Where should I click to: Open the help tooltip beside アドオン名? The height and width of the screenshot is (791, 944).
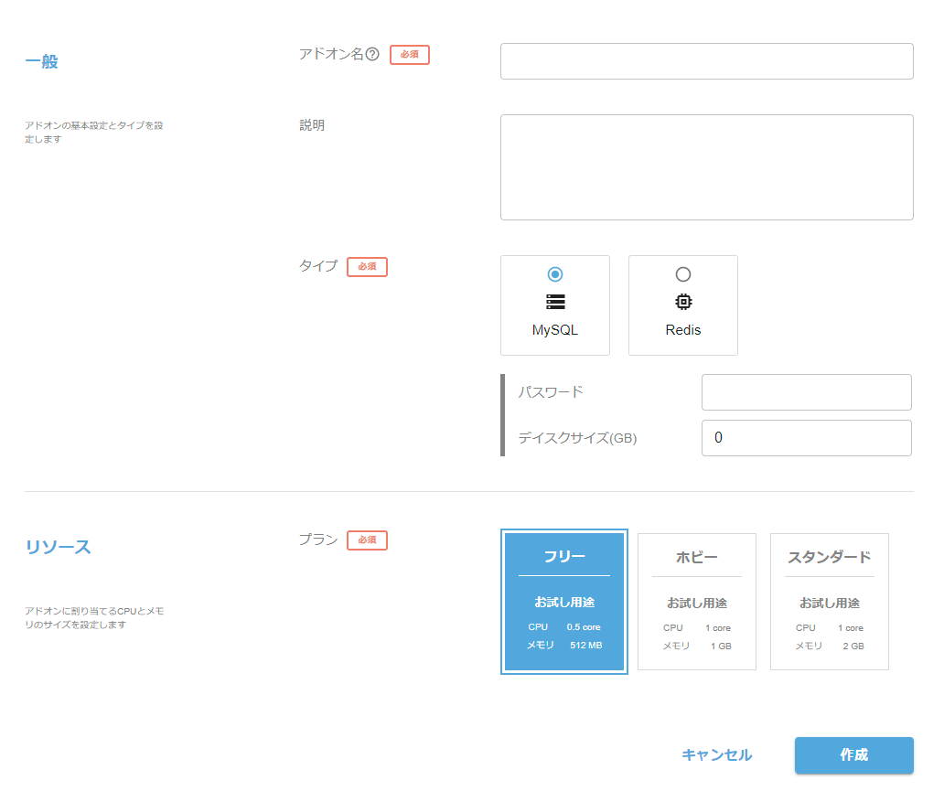[x=371, y=54]
